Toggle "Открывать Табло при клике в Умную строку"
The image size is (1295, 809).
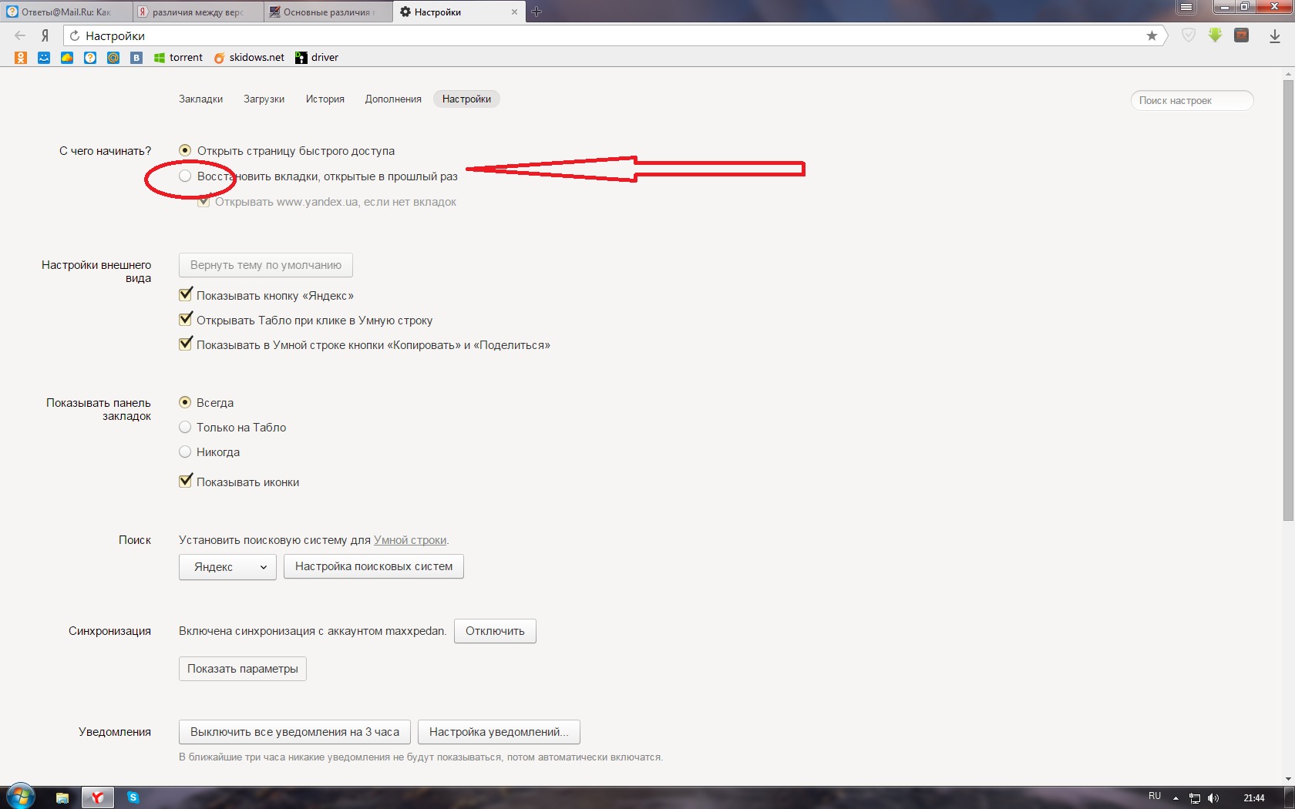point(185,319)
